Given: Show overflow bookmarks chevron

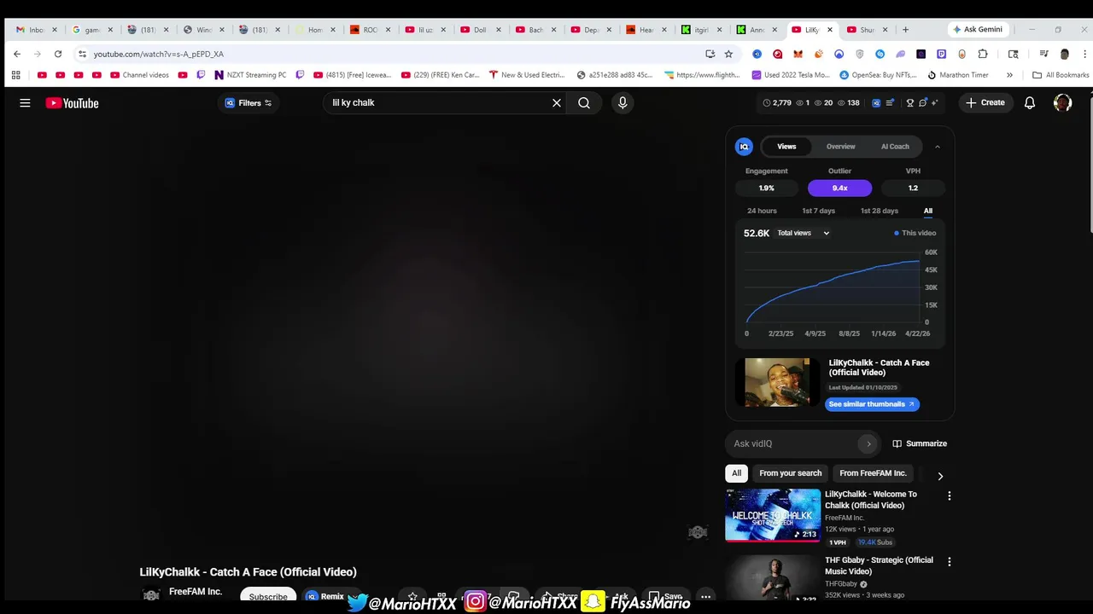Looking at the screenshot, I should 1009,75.
